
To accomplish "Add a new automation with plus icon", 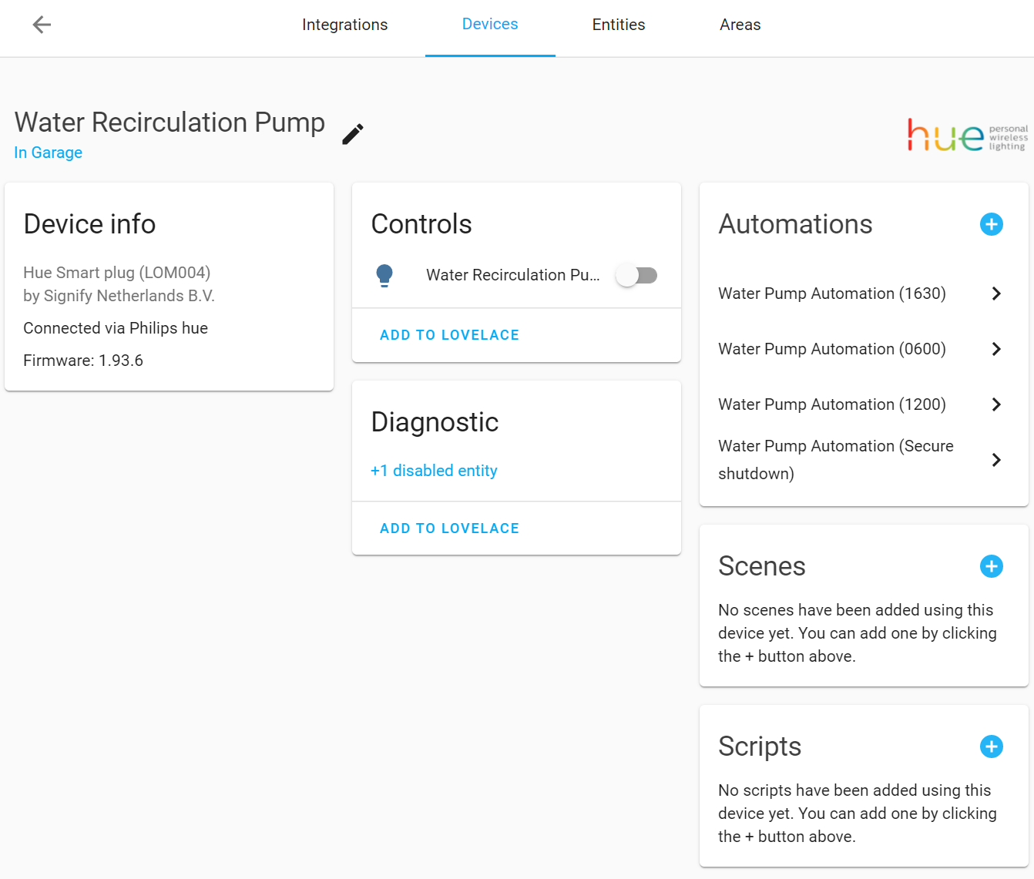I will point(991,224).
